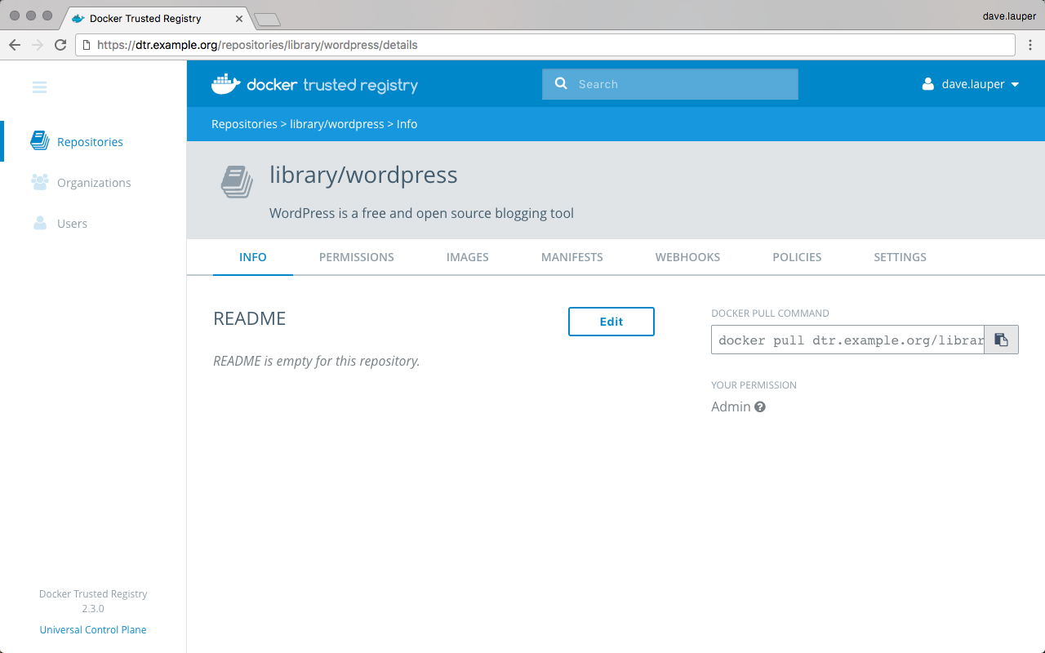
Task: Go to the SETTINGS tab
Action: point(900,257)
